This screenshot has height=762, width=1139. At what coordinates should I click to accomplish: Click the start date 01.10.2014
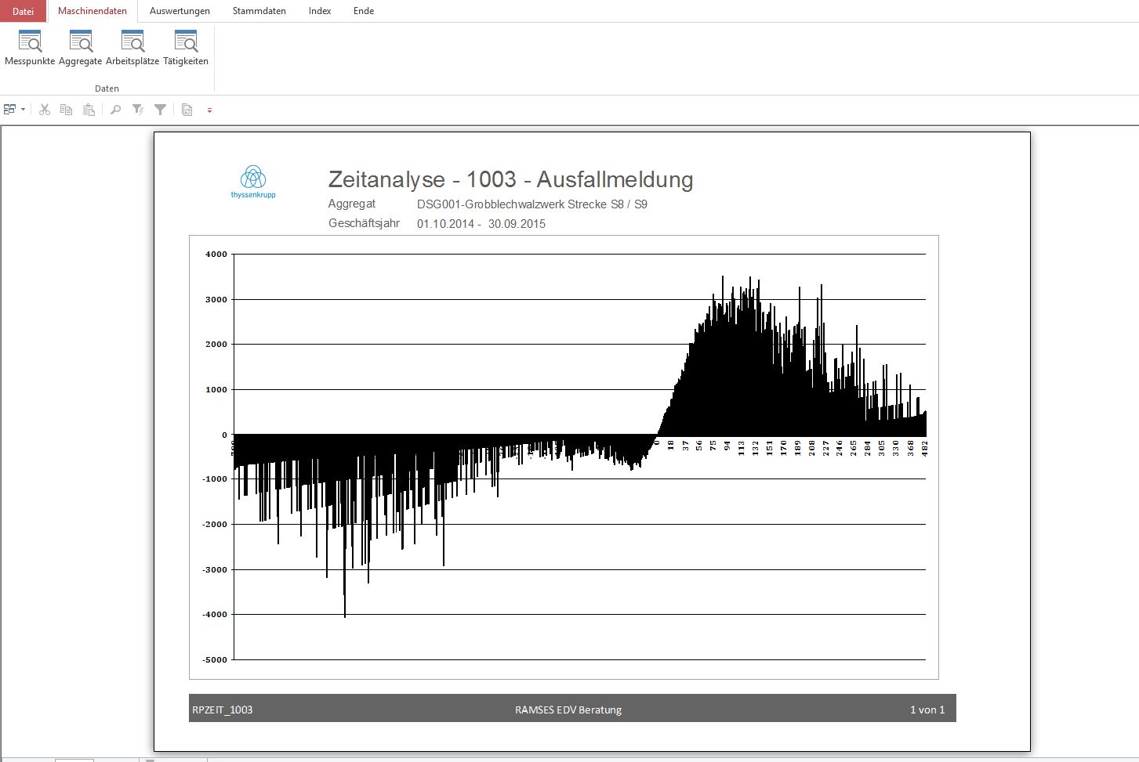pyautogui.click(x=445, y=224)
